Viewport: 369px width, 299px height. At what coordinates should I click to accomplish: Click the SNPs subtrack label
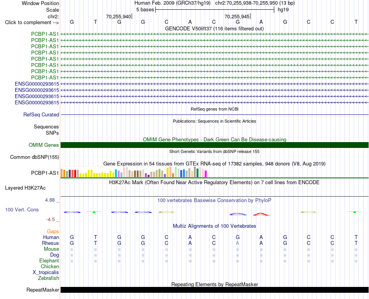pos(52,133)
